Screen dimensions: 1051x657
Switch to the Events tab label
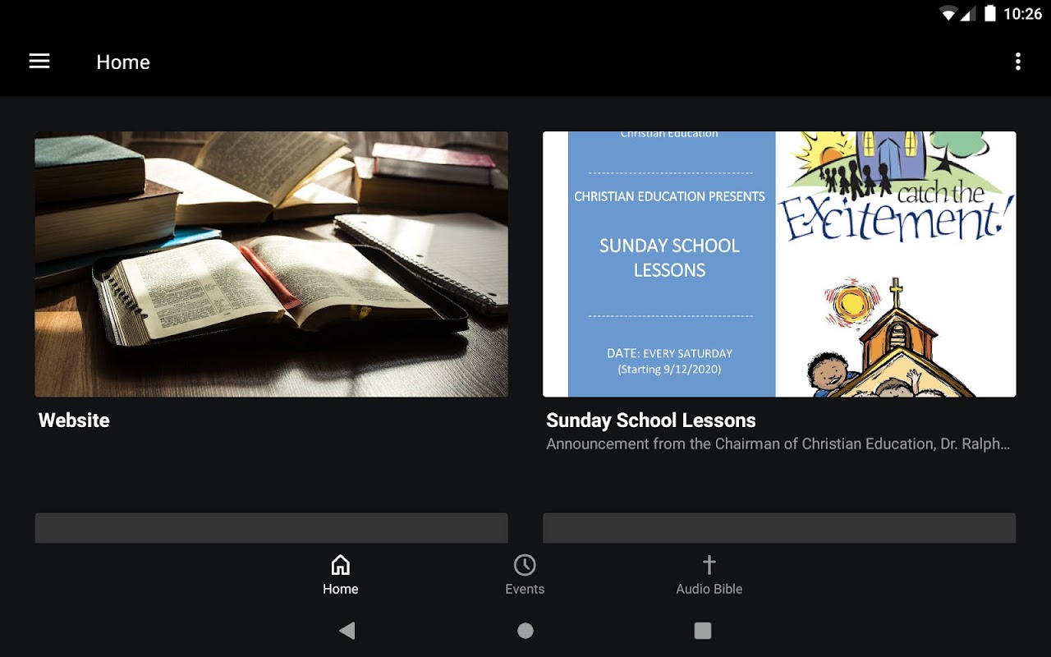tap(525, 589)
